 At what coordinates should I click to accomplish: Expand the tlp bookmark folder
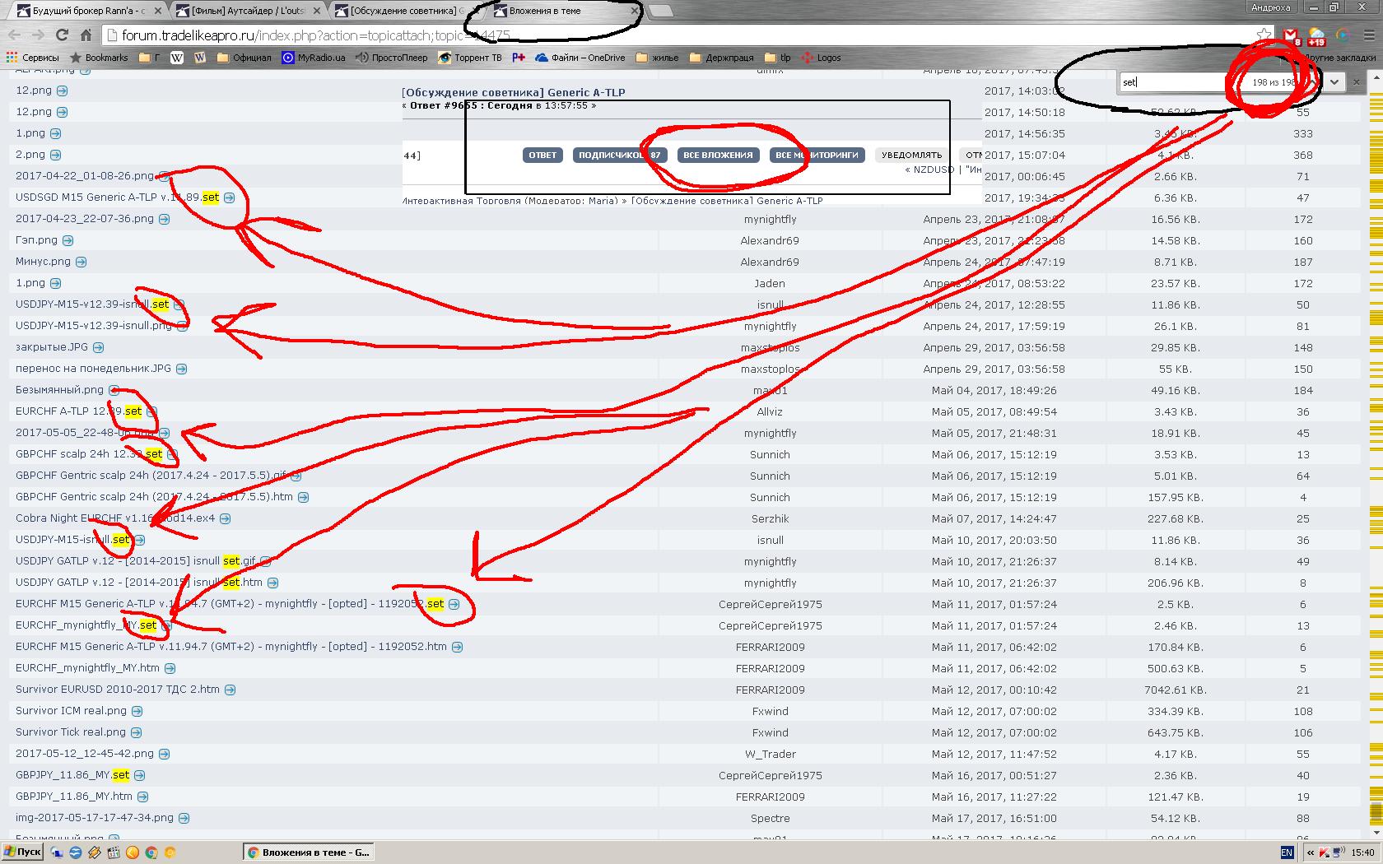point(777,58)
